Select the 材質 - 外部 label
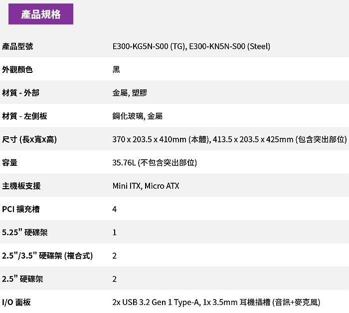 20,93
